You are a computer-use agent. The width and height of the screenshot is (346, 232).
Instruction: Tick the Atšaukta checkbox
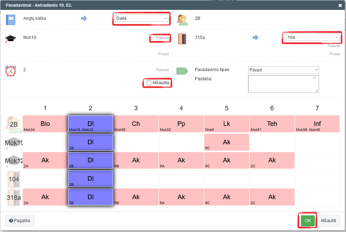[149, 83]
